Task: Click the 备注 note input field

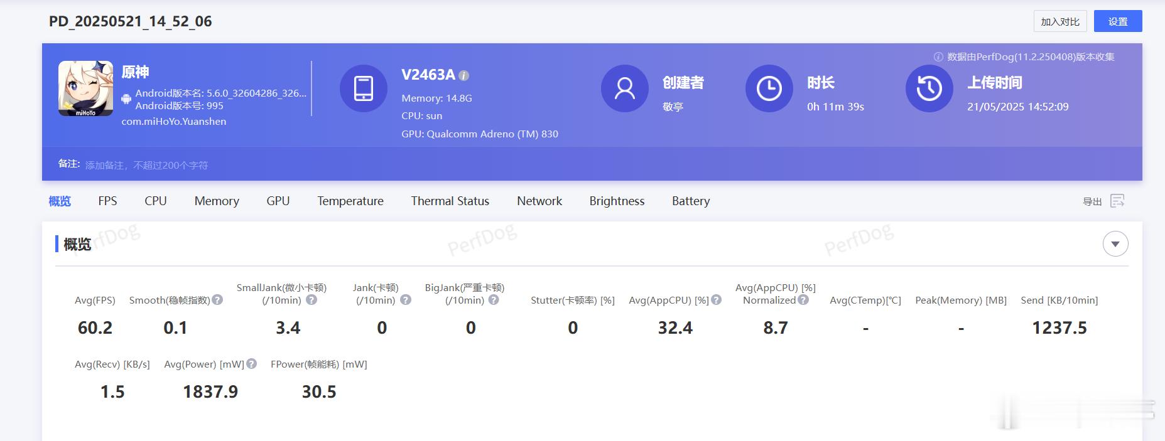Action: click(x=146, y=165)
